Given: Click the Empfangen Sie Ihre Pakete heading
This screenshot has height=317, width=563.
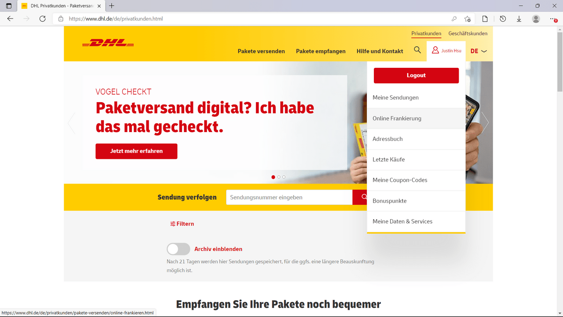Looking at the screenshot, I should point(278,304).
